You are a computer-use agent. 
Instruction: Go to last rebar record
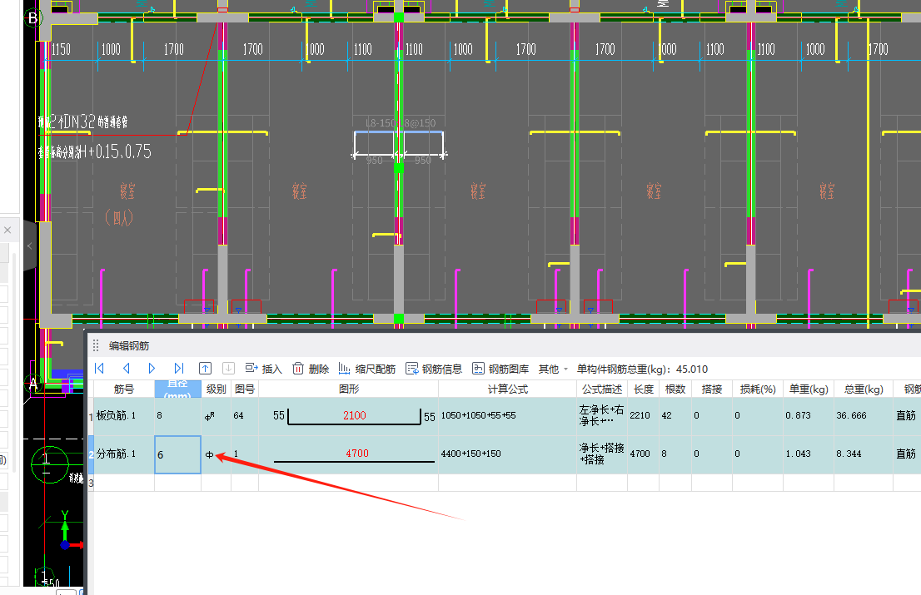[178, 369]
